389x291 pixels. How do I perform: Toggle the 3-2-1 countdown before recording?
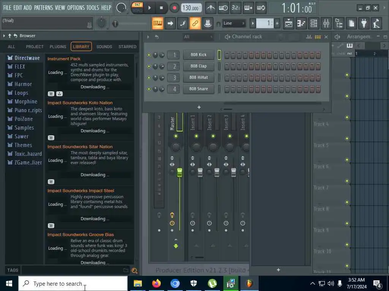click(236, 8)
